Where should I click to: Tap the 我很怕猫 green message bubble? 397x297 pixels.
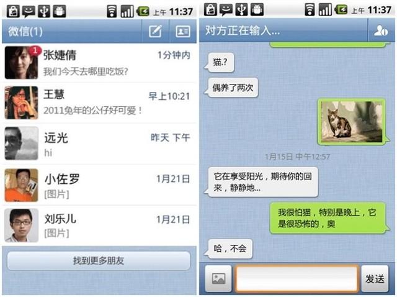(x=328, y=218)
